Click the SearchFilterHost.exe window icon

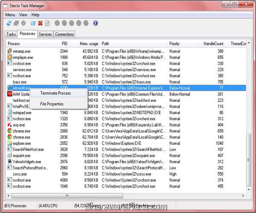tap(10, 149)
